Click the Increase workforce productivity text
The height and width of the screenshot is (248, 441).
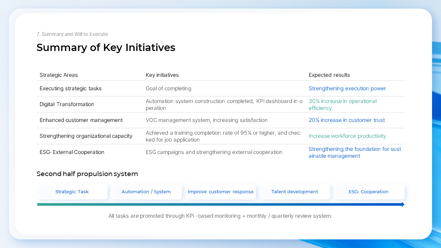point(347,136)
